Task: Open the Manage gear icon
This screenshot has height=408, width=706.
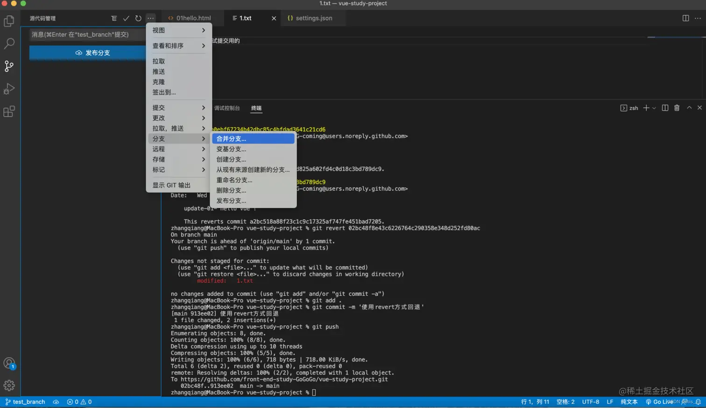Action: 9,386
